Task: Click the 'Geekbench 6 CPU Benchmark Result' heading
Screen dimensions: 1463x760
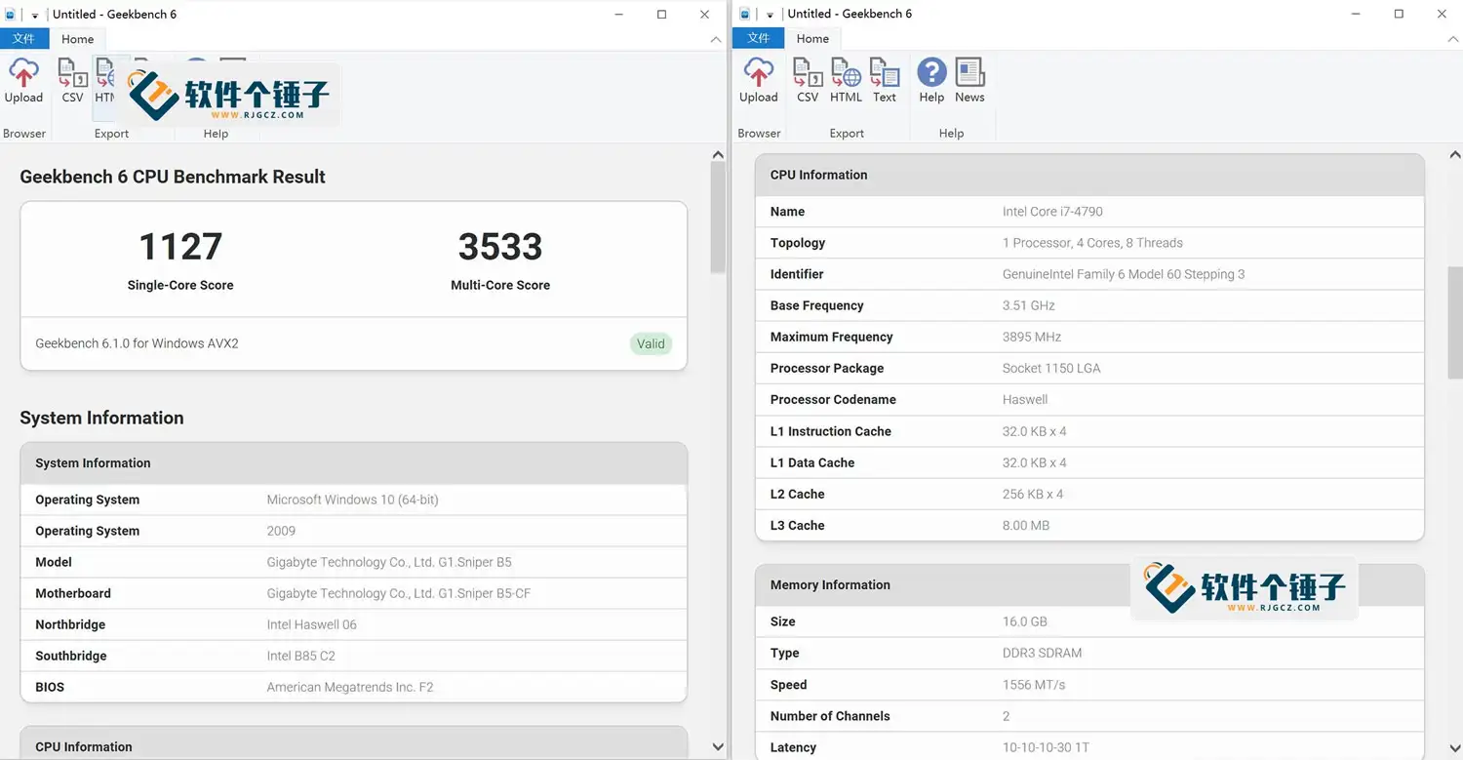Action: pos(173,177)
